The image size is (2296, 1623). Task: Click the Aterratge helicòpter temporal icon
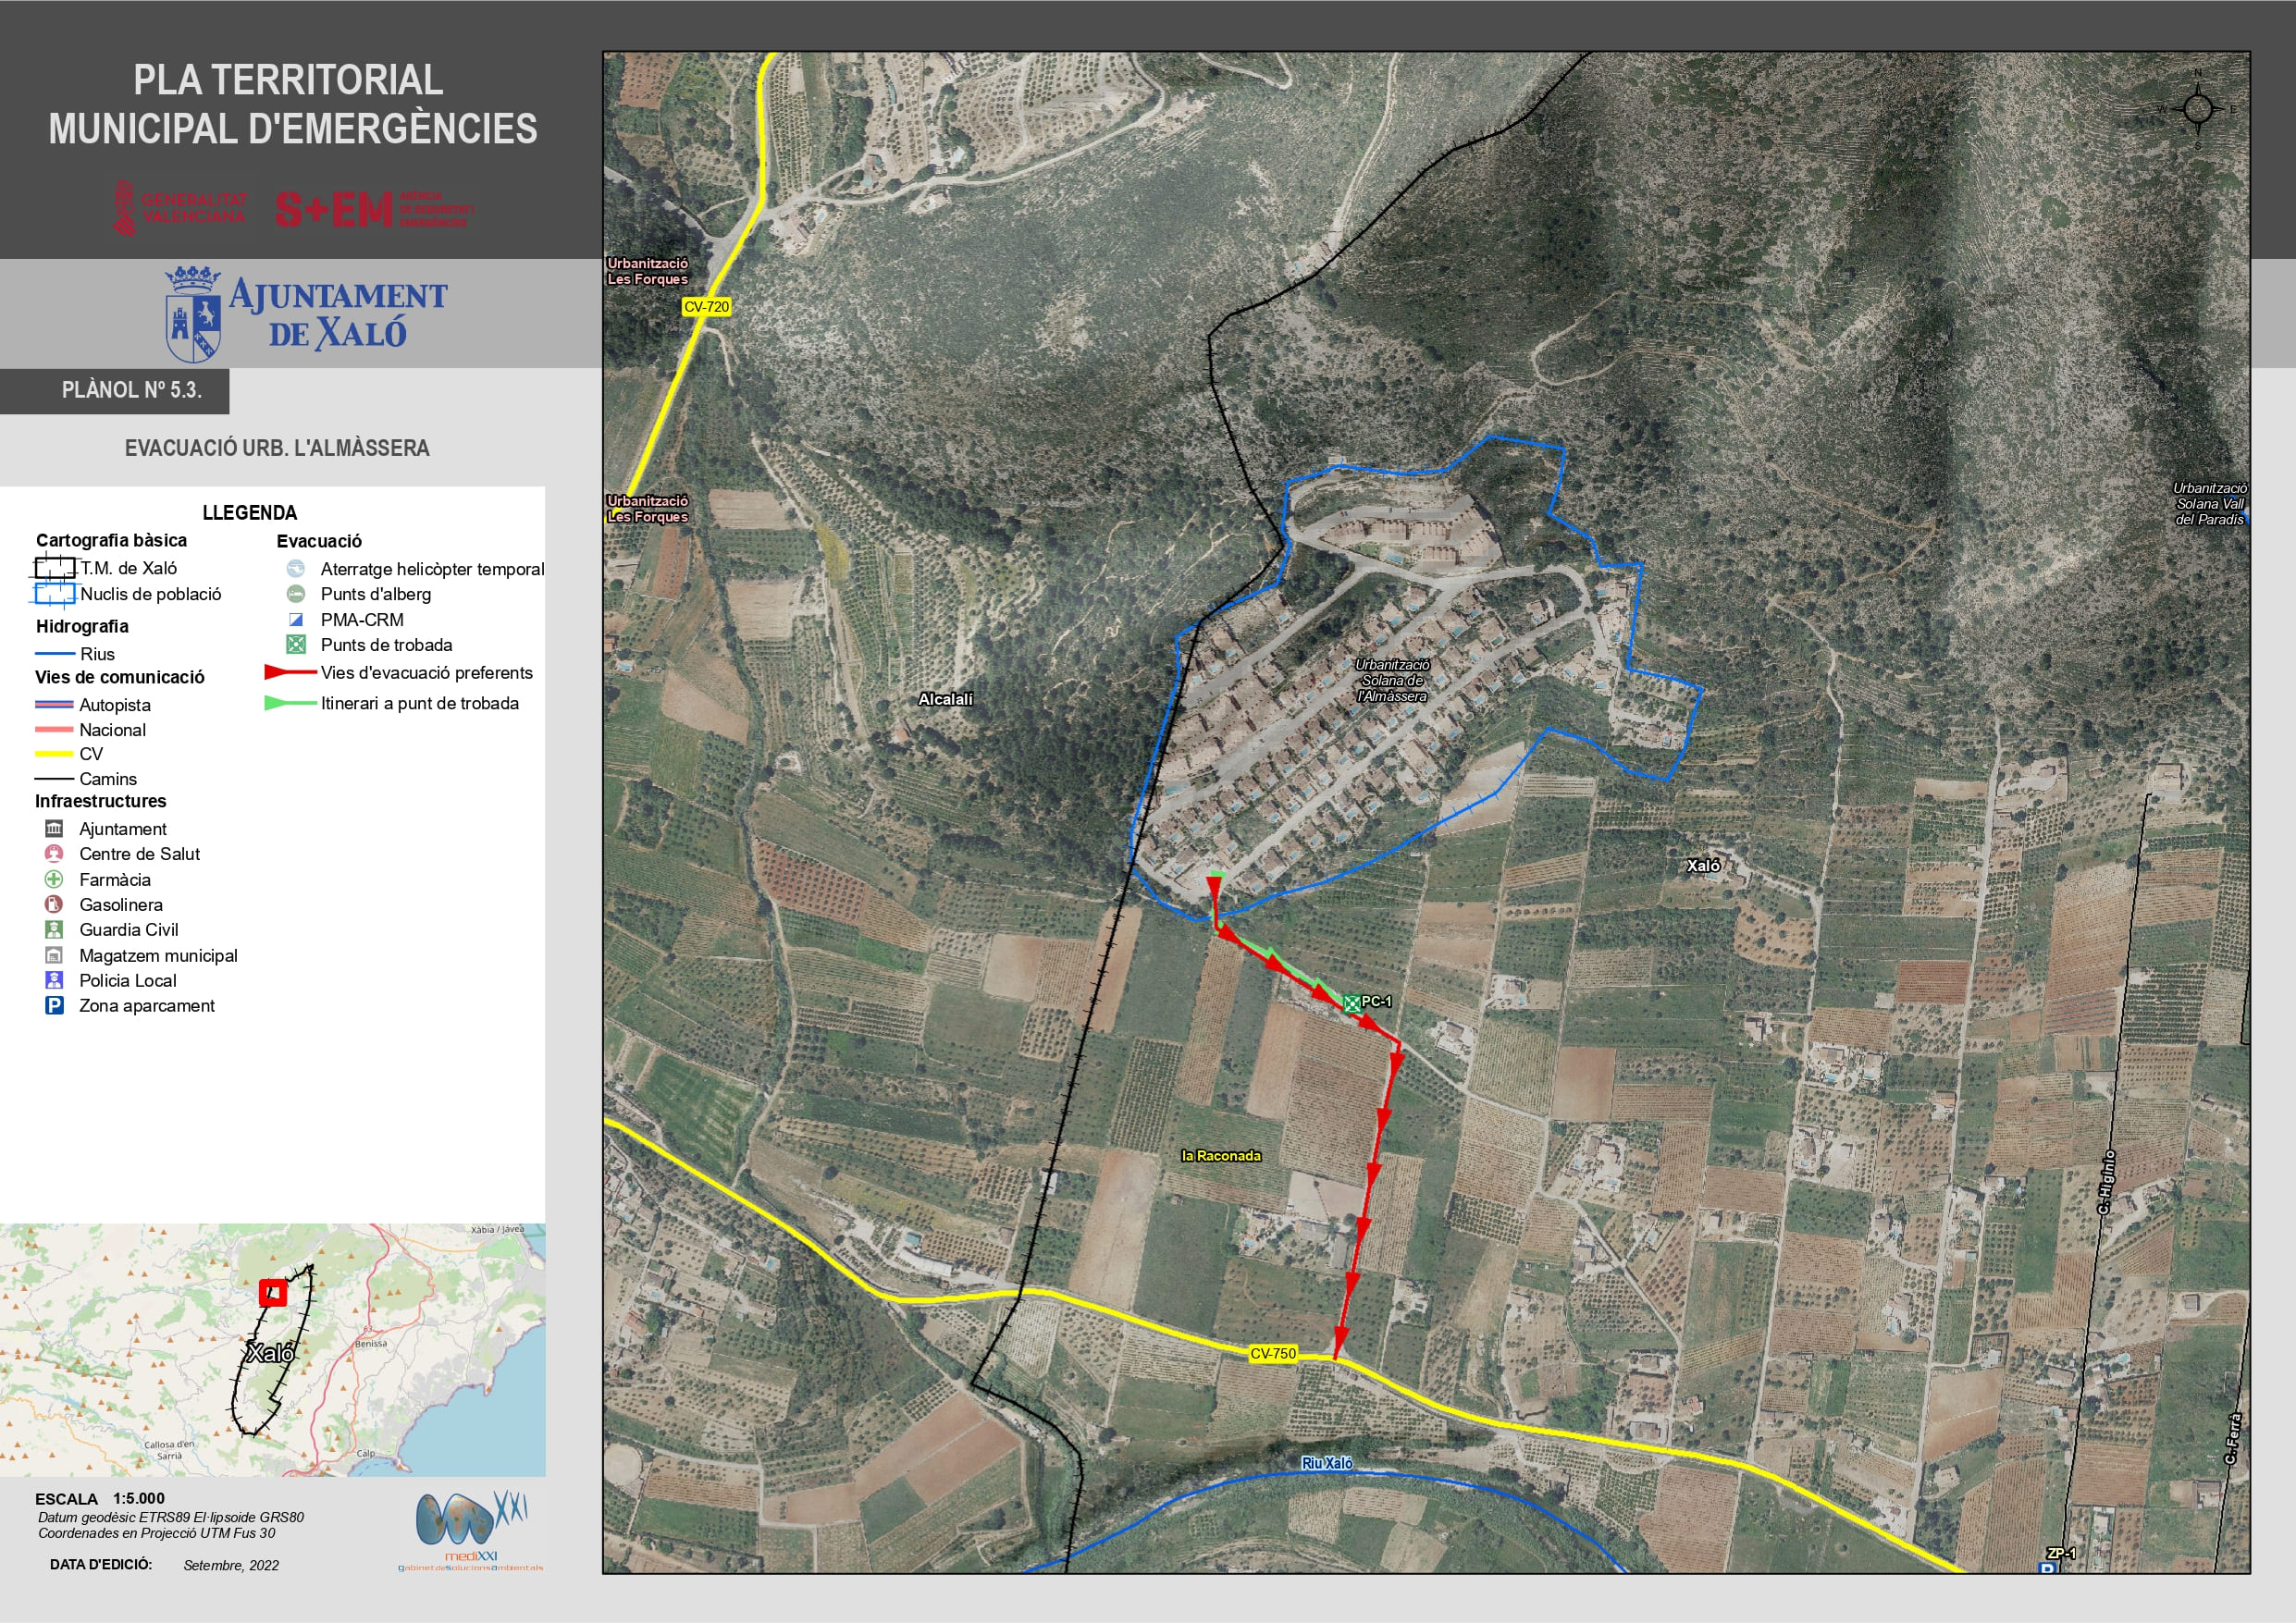pos(296,568)
